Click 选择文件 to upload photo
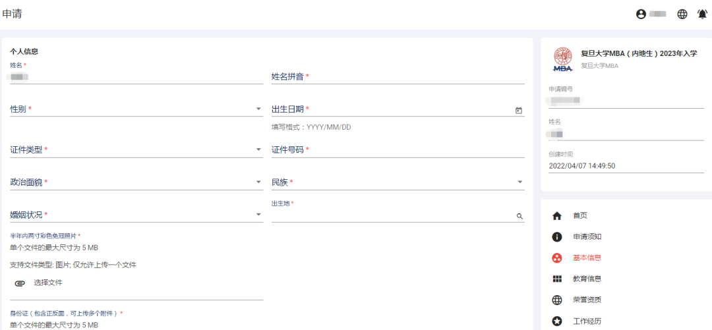This screenshot has height=330, width=712. pos(48,283)
